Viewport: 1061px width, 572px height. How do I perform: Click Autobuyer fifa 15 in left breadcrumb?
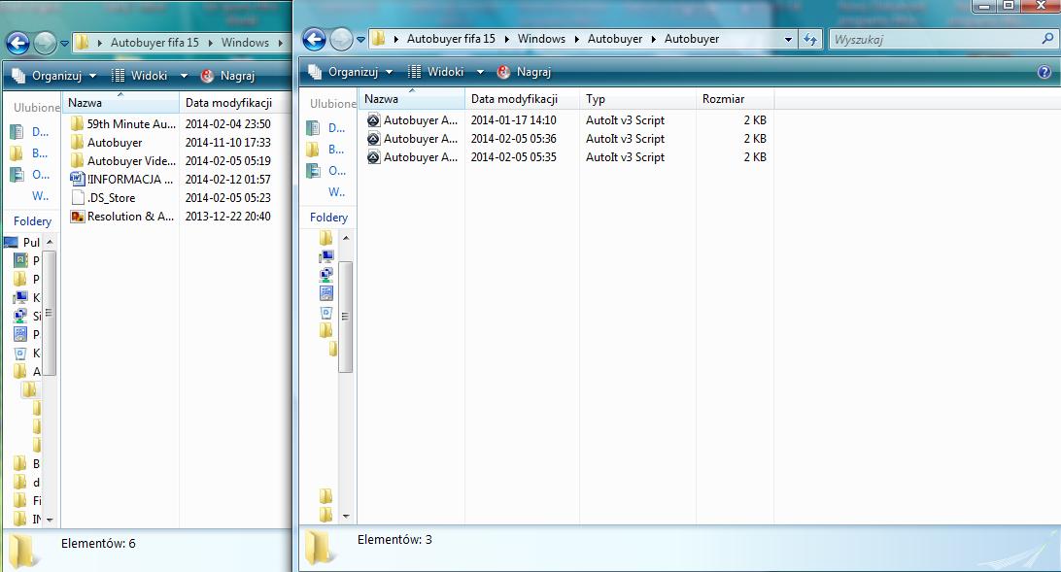tap(154, 42)
